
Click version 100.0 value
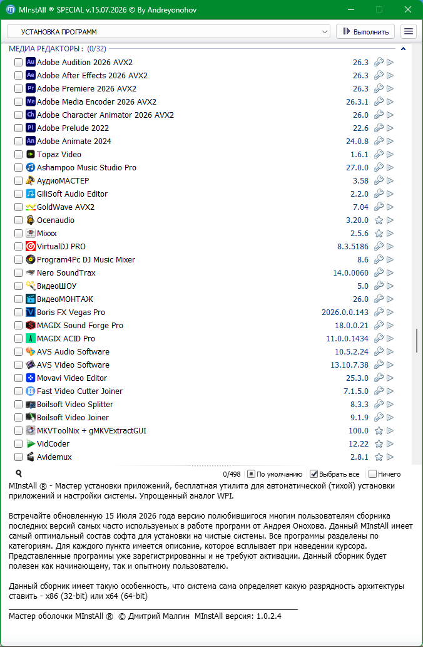pos(359,431)
